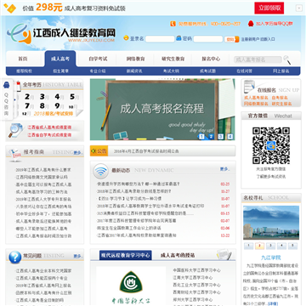Open the 自学考试 navigation tab

pos(98,59)
